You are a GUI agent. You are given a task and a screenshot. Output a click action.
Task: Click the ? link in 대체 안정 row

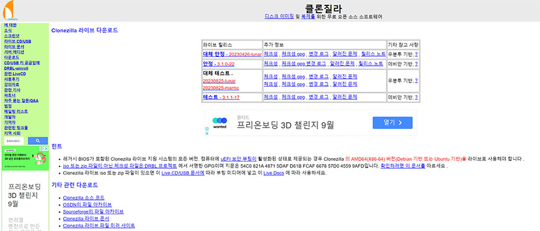pos(416,54)
